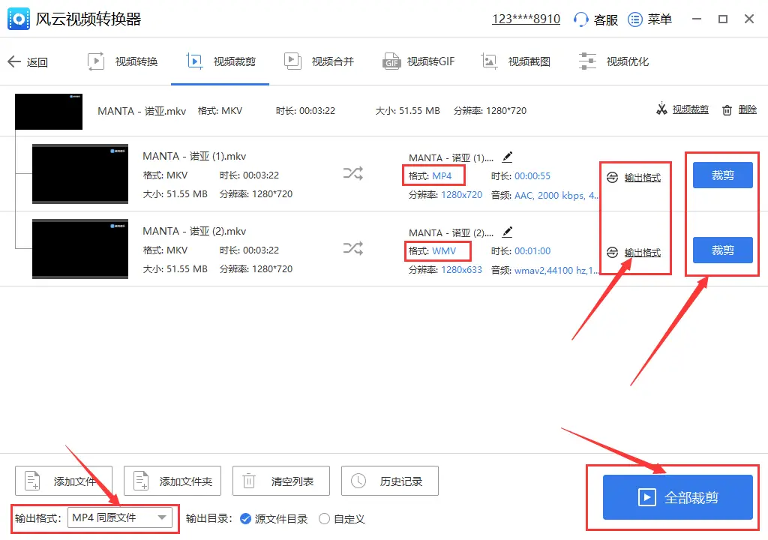Image resolution: width=768 pixels, height=540 pixels.
Task: Maximize the converter window
Action: (723, 19)
